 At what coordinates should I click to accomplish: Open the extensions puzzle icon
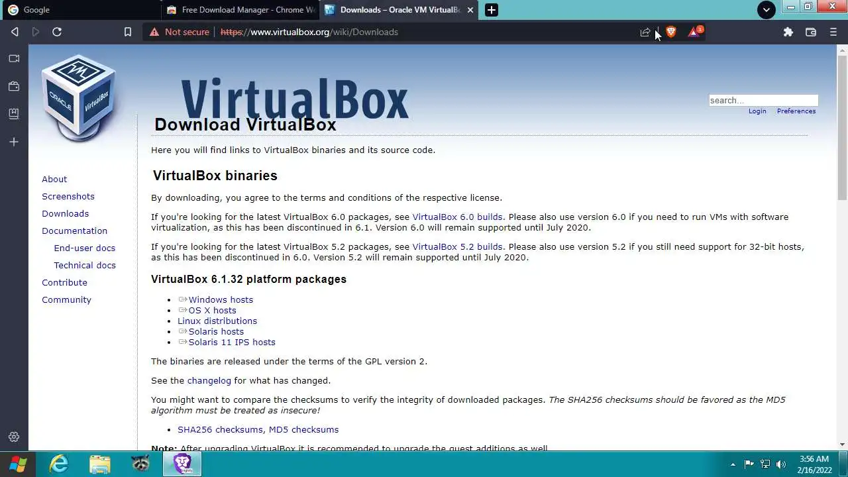click(x=788, y=32)
